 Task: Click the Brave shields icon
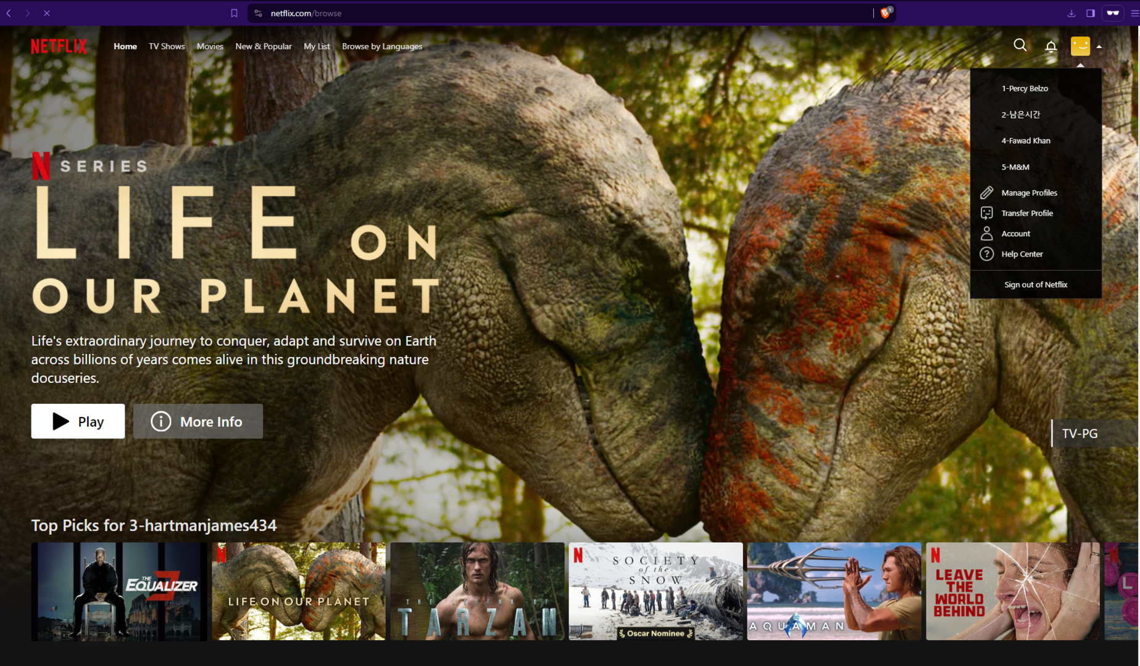pyautogui.click(x=886, y=12)
